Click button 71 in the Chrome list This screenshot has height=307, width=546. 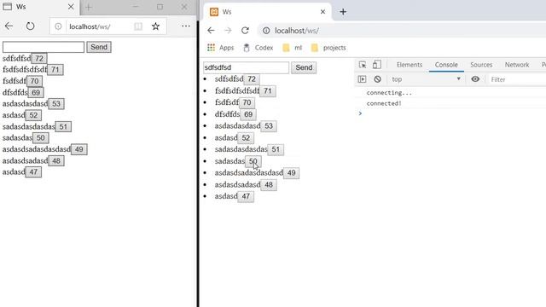point(267,91)
